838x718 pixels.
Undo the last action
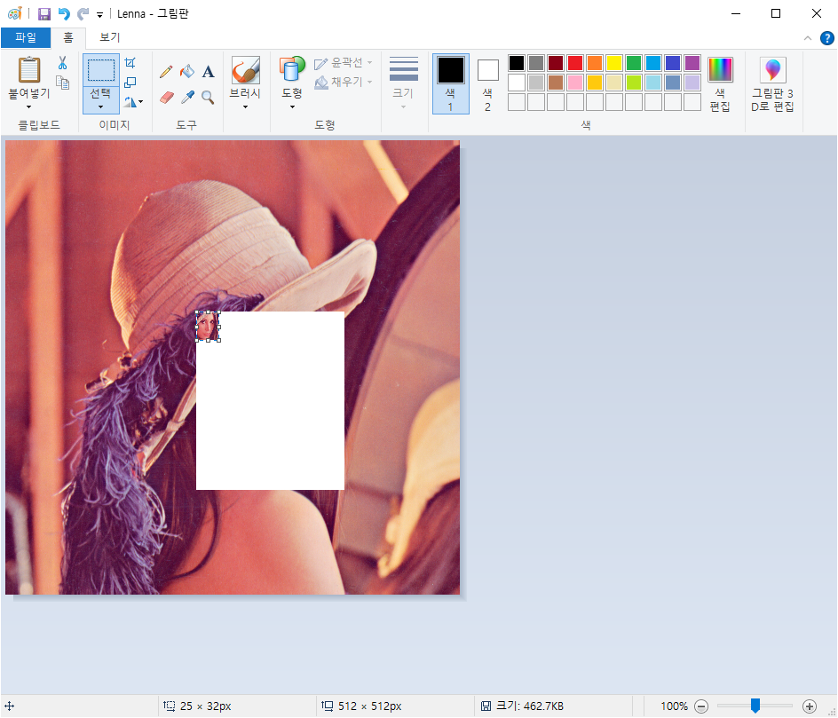pos(64,14)
